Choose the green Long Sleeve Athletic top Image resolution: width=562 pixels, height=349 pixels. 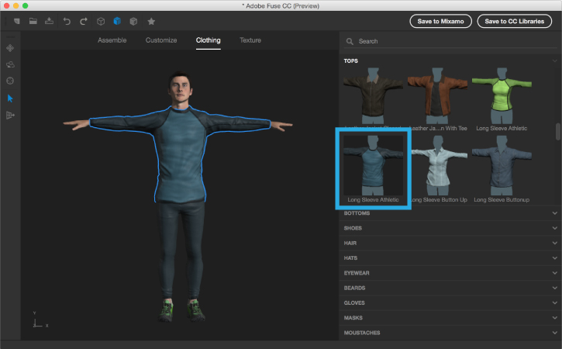502,95
